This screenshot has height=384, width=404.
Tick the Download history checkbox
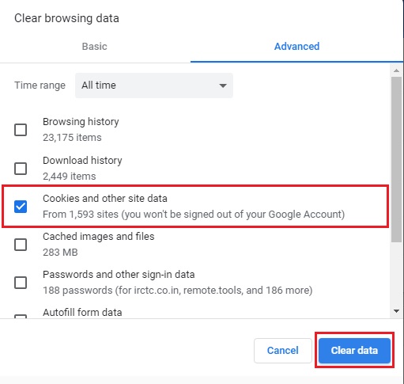click(x=21, y=169)
